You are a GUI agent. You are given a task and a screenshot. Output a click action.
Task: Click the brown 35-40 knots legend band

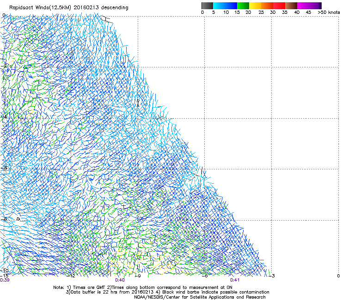coord(291,6)
